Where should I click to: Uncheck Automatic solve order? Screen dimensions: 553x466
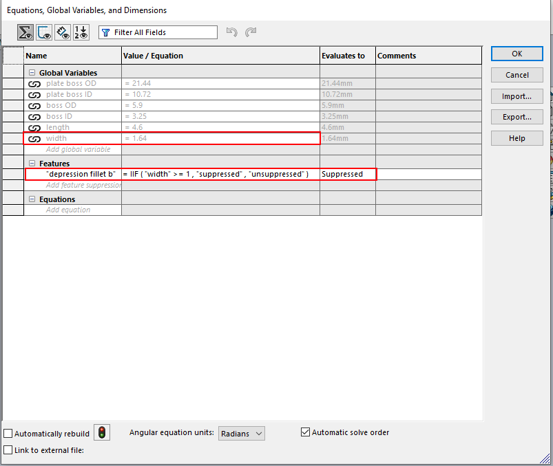(306, 432)
